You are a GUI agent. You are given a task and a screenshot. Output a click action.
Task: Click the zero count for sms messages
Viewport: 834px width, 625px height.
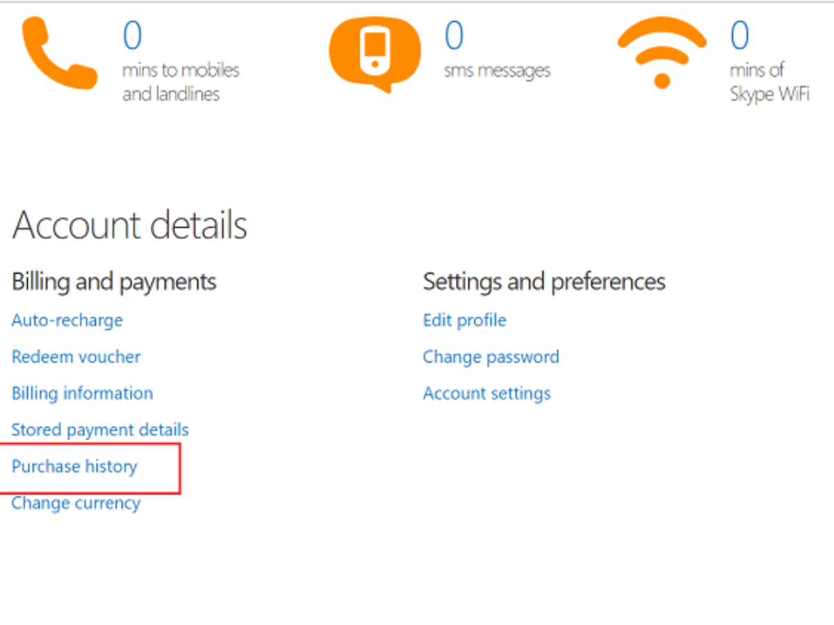click(454, 36)
